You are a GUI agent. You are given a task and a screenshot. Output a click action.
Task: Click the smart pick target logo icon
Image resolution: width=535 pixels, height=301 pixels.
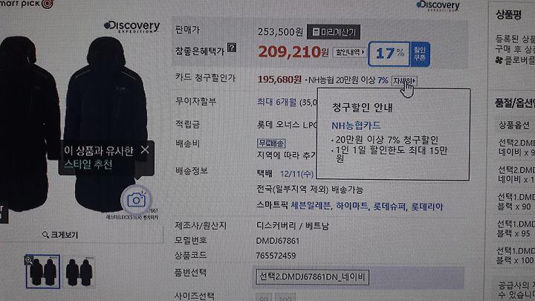pos(48,4)
